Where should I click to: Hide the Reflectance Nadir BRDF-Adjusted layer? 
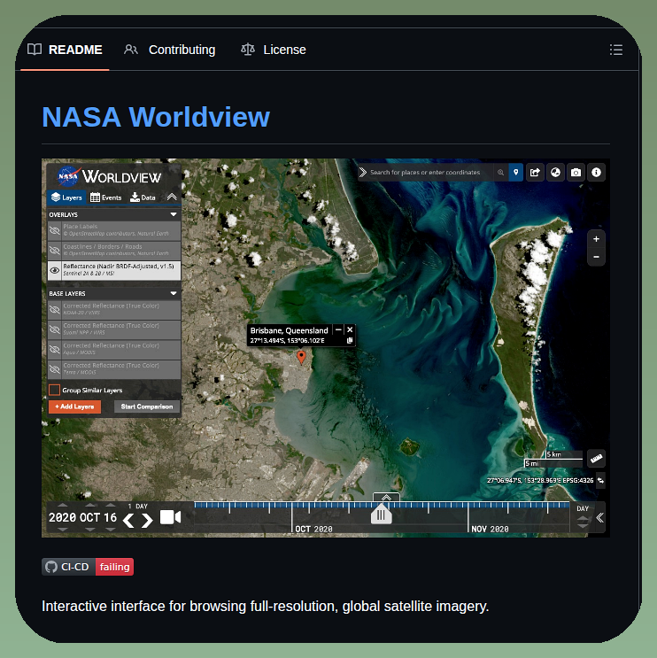click(x=55, y=270)
